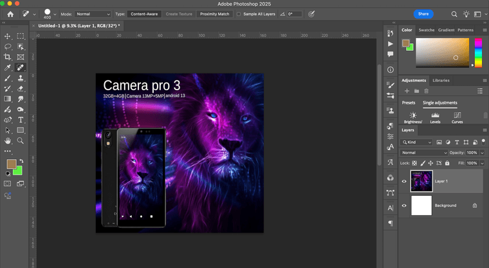Select the Clone Stamp tool
489x268 pixels.
coord(21,78)
